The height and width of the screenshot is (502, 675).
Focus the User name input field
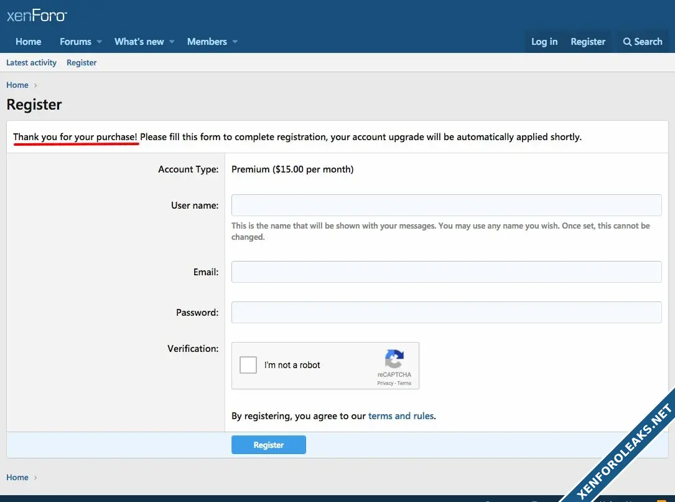446,205
